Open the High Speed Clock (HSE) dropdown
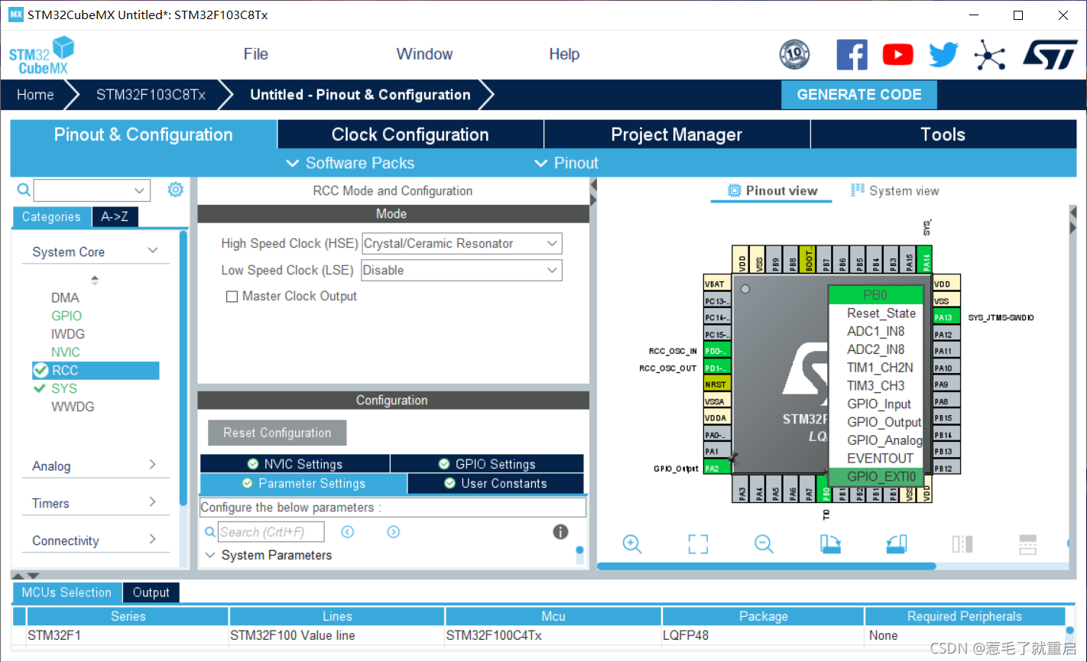The width and height of the screenshot is (1087, 662). point(462,244)
